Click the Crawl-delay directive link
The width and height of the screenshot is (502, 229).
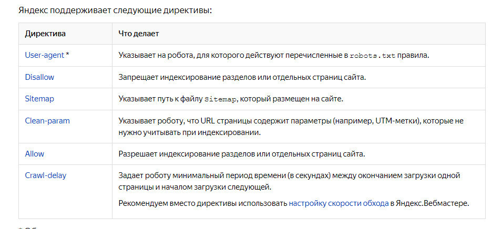(x=46, y=175)
